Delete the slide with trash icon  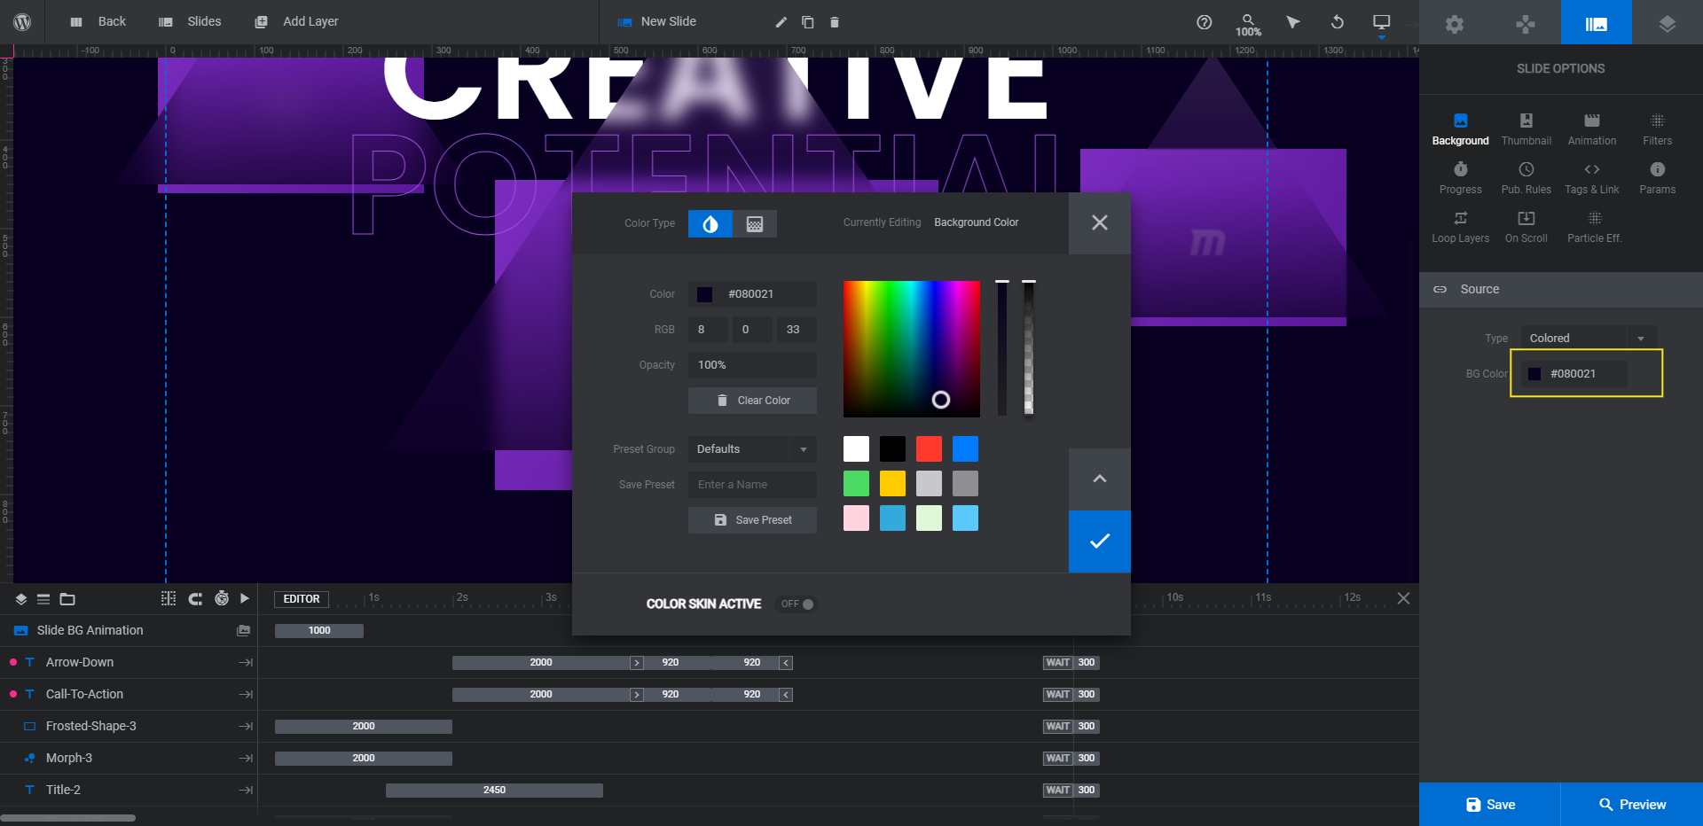(834, 22)
